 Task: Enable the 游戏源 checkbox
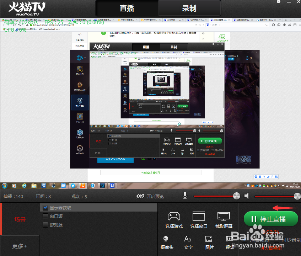[x=45, y=225]
